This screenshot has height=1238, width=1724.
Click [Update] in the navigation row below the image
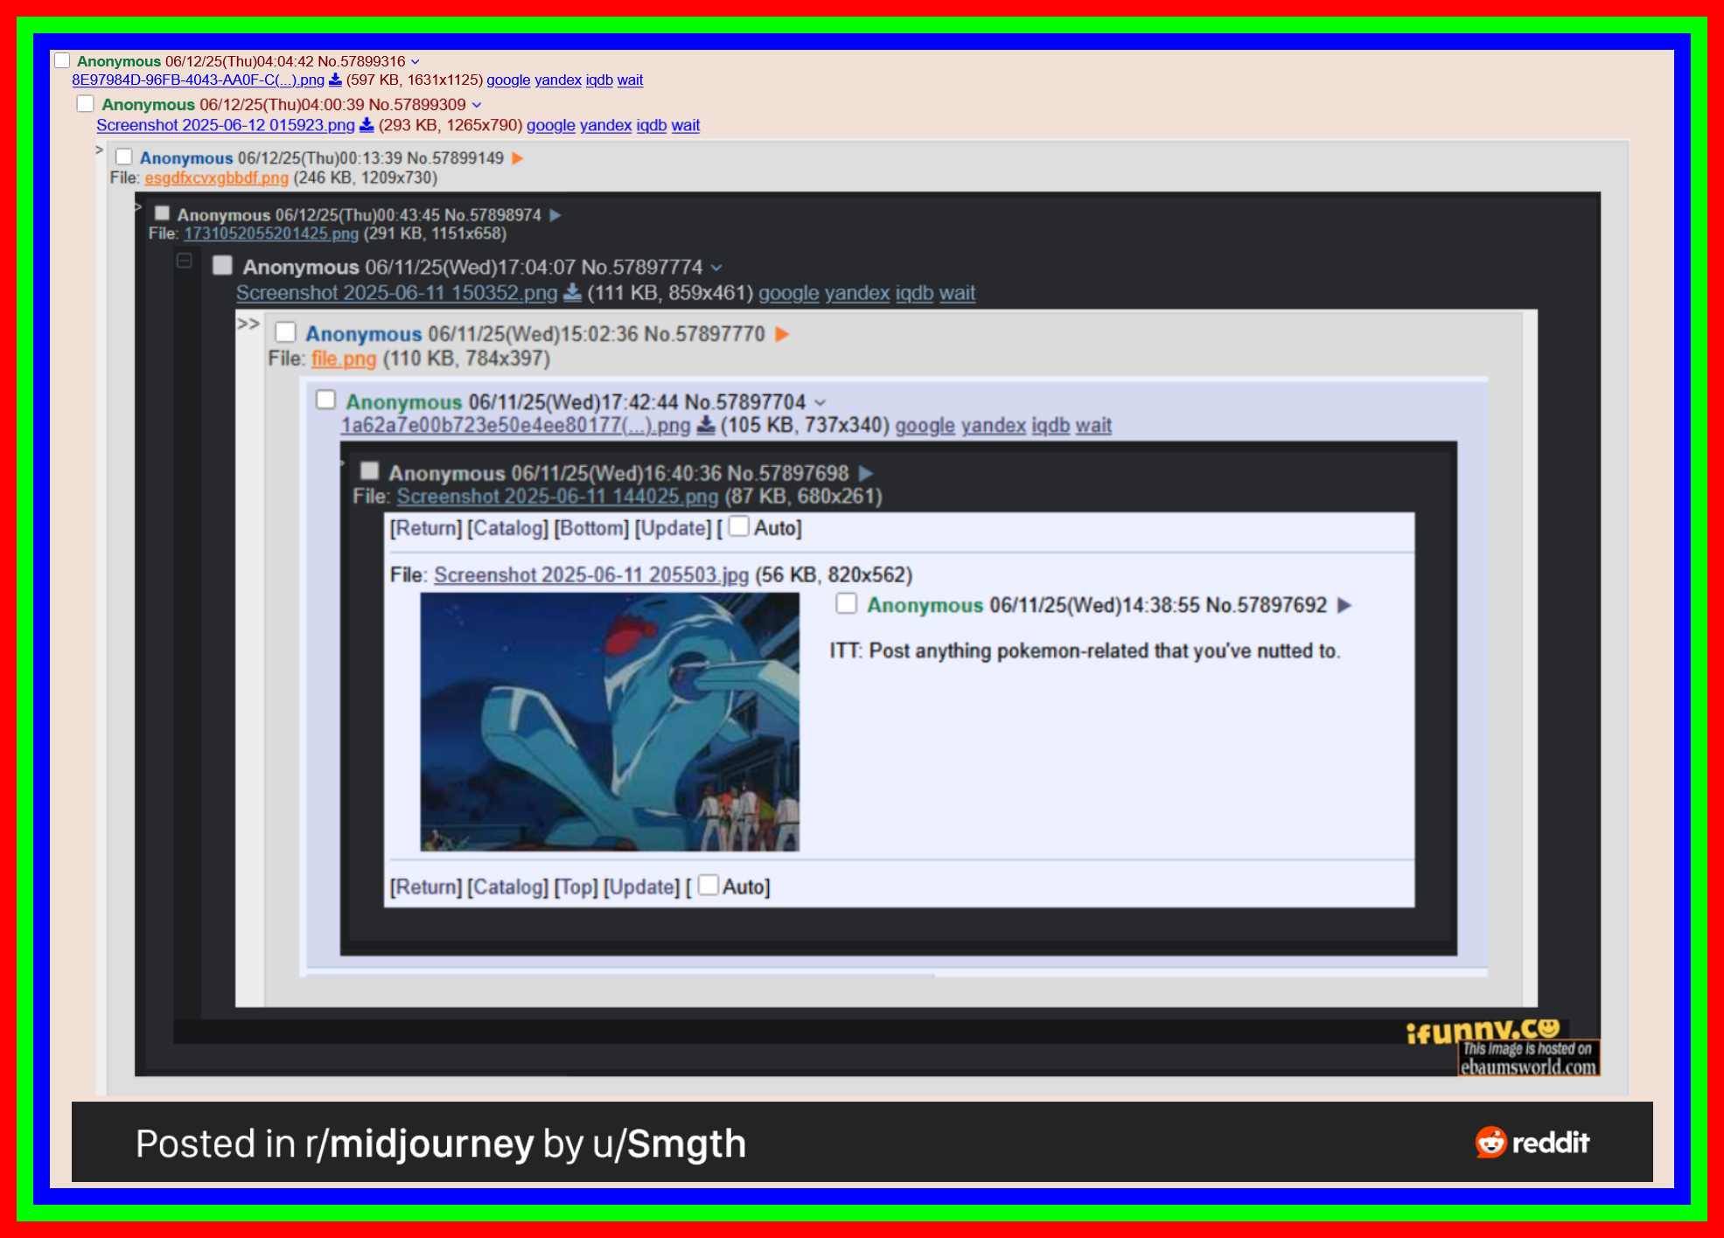(x=641, y=887)
